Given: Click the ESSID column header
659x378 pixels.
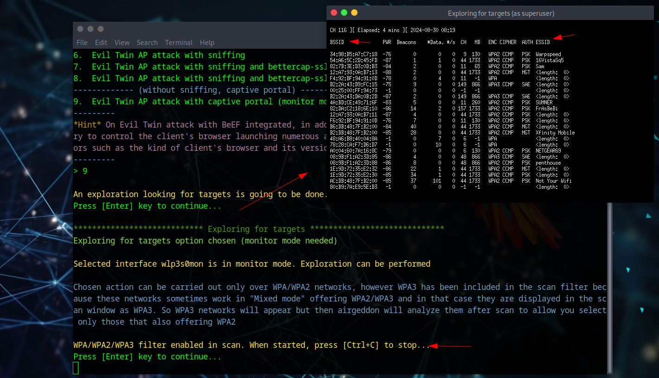Looking at the screenshot, I should click(x=543, y=42).
